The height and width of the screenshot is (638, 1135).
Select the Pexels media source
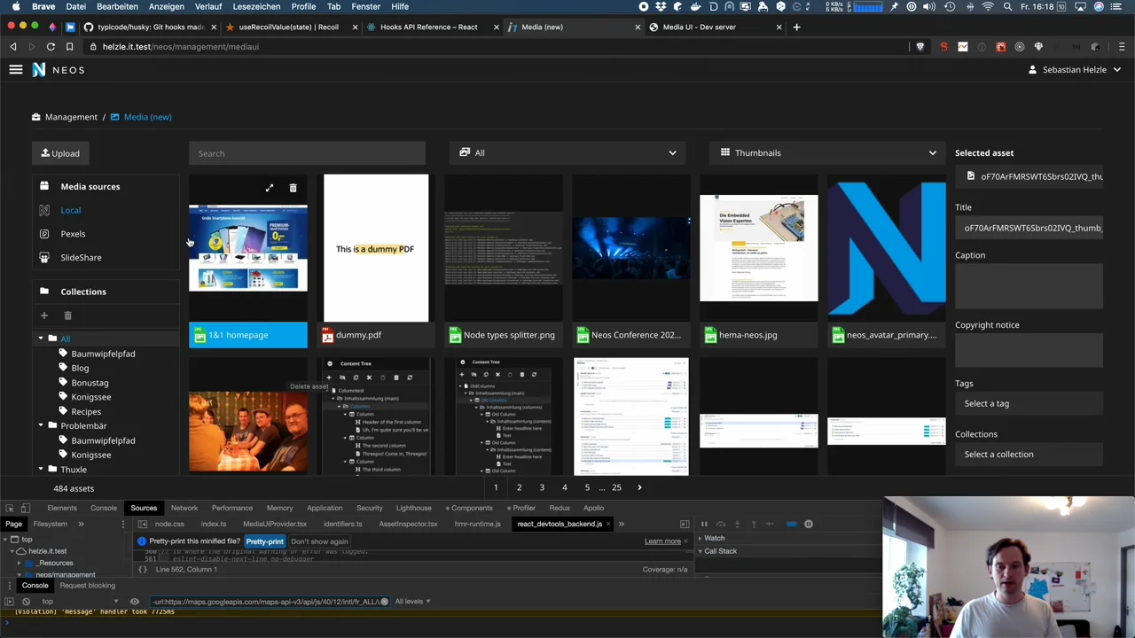point(73,234)
